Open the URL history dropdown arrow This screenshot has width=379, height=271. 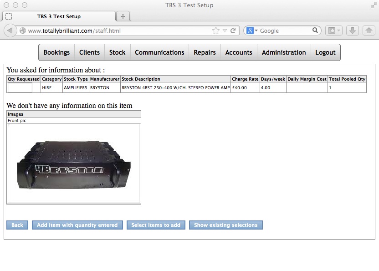click(x=225, y=31)
